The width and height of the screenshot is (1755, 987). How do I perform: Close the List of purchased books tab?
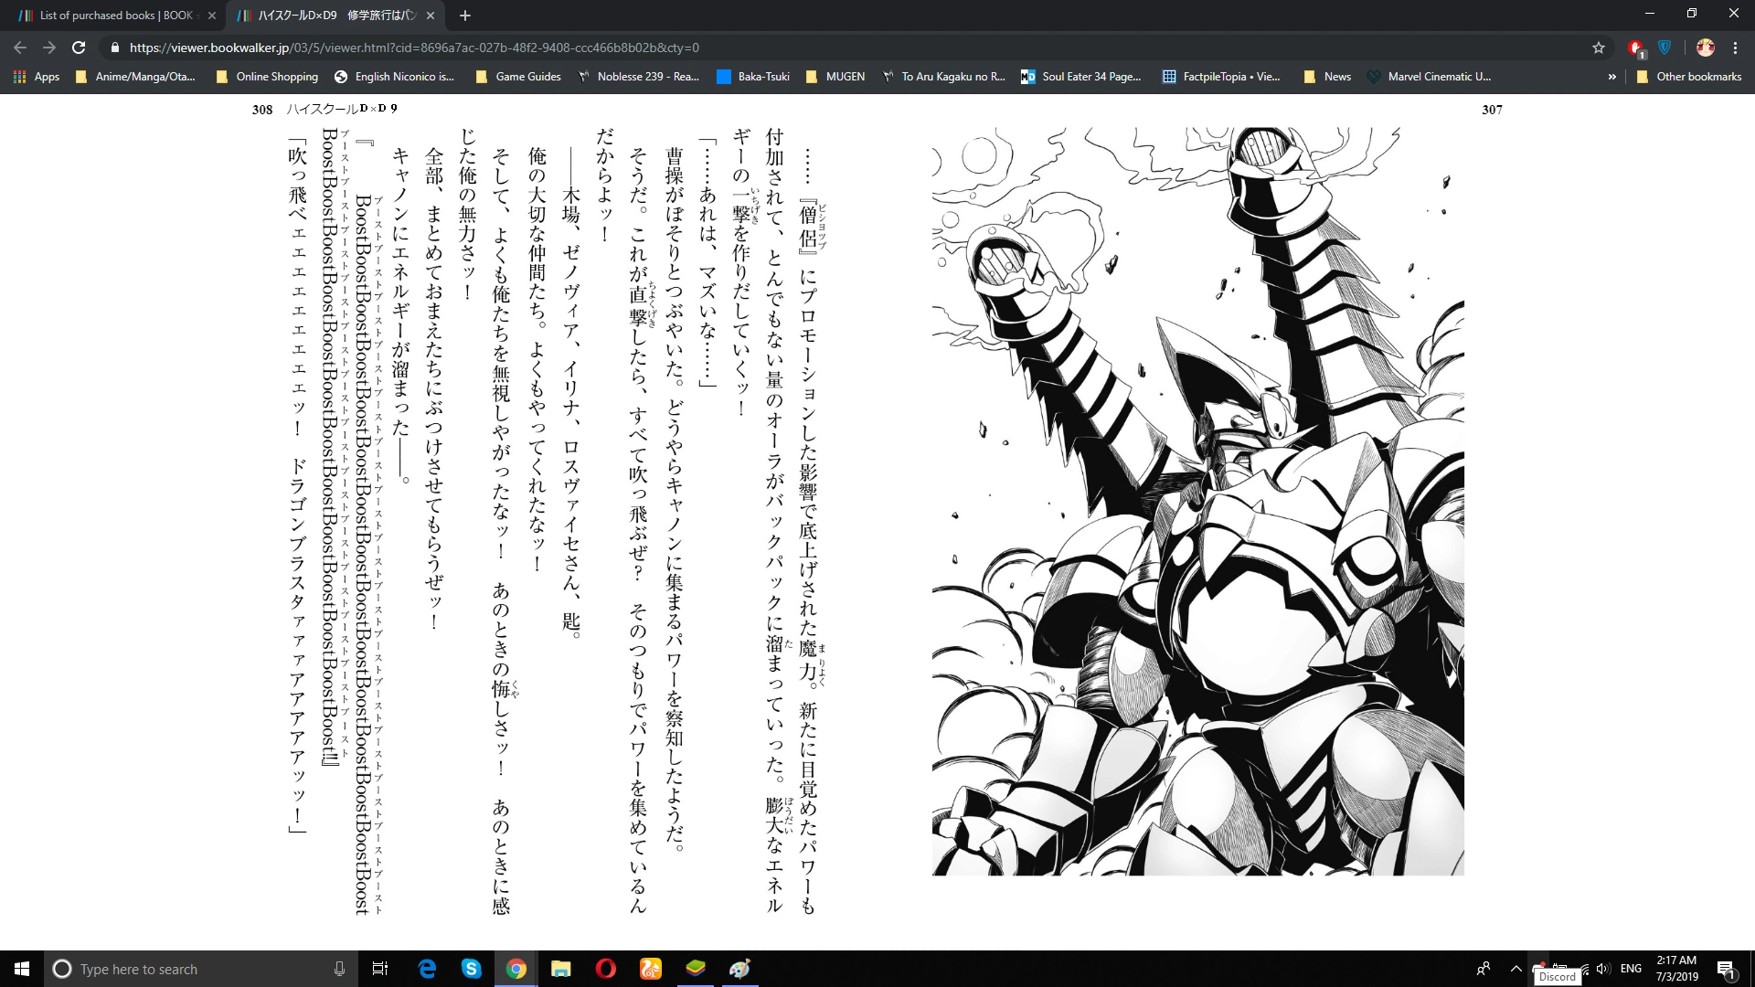coord(212,16)
